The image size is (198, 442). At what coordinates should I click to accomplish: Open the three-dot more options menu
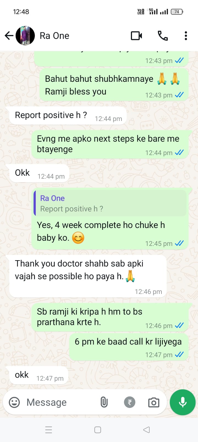point(186,36)
